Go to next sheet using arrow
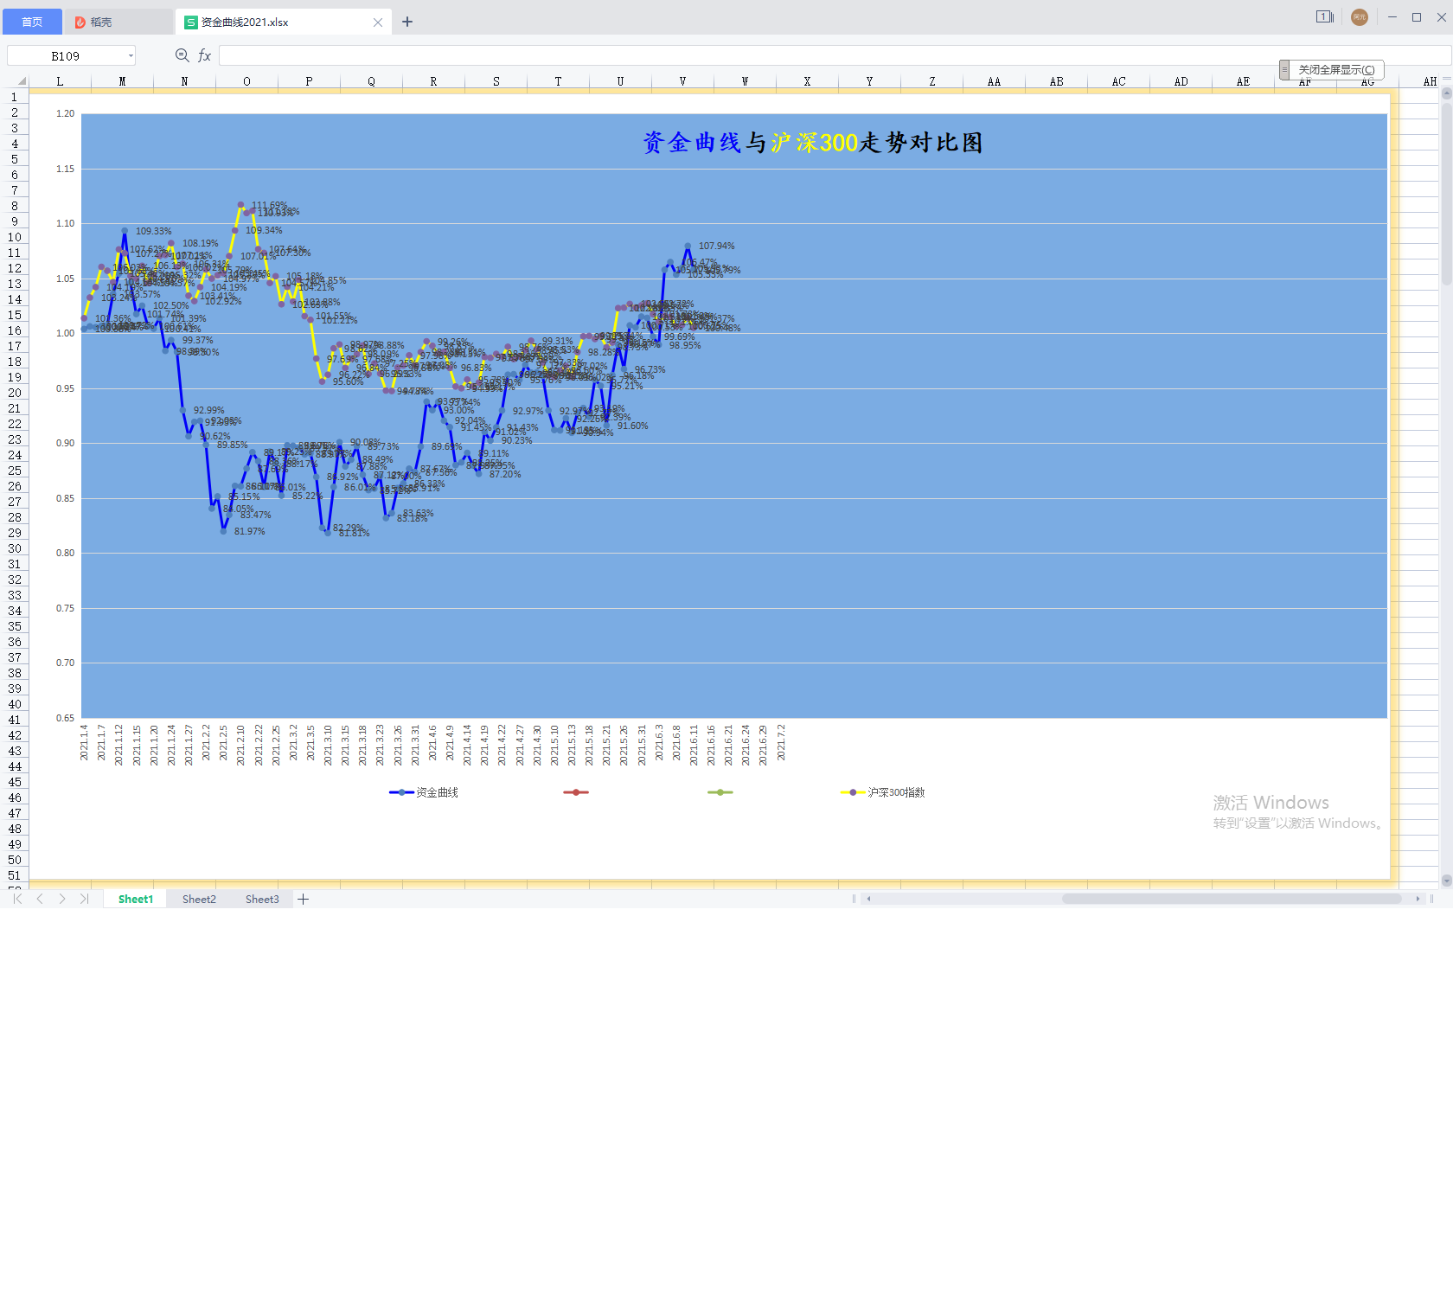Screen dimensions: 1453x1294 tap(62, 900)
